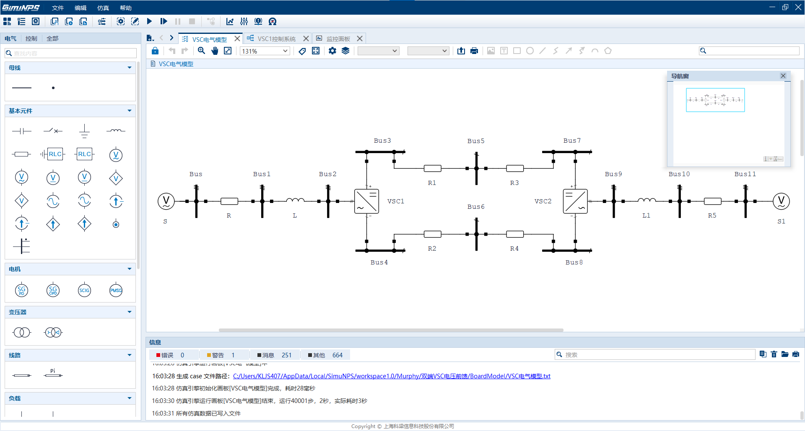Open the 仿真 menu
This screenshot has height=431, width=805.
click(103, 8)
